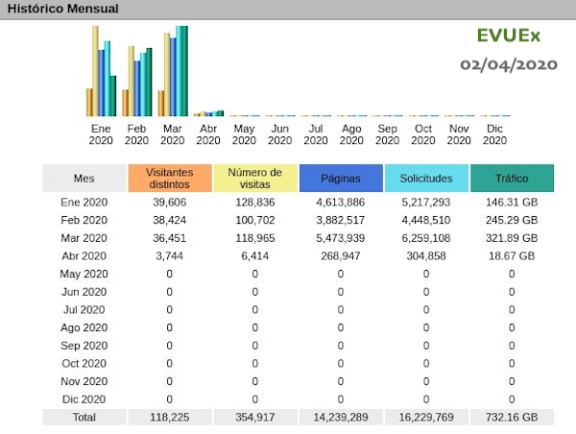Select visits value 100,702

pyautogui.click(x=255, y=220)
